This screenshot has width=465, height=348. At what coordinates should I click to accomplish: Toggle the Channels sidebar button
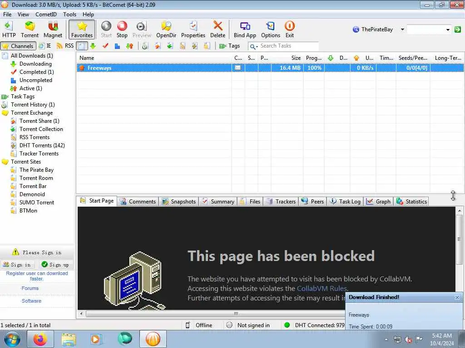pos(18,46)
